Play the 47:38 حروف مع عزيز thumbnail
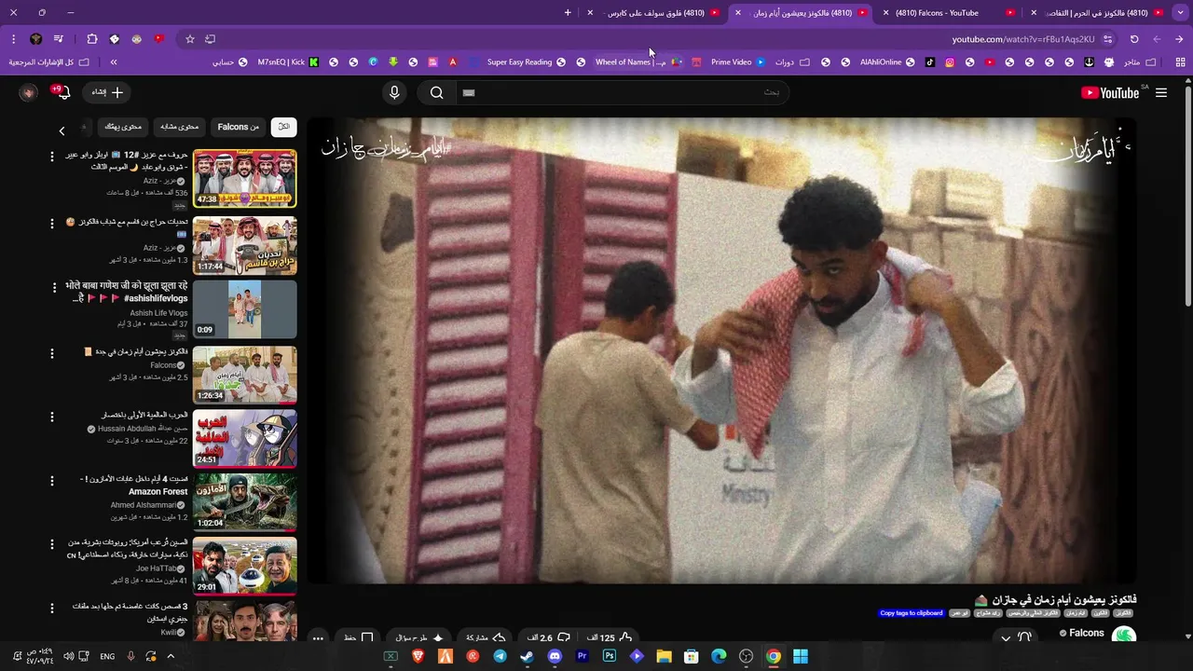The height and width of the screenshot is (671, 1193). pos(244,178)
